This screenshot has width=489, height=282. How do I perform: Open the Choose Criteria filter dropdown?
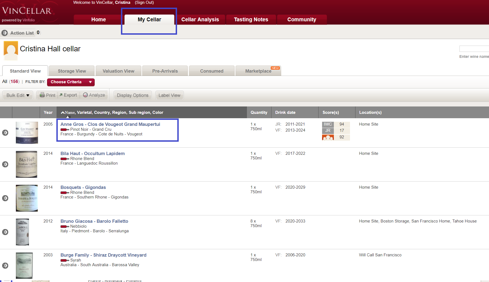[x=71, y=82]
